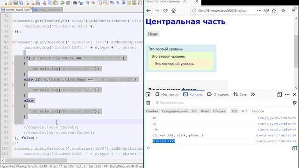Show more DevTools tabs chevron
The width and height of the screenshot is (299, 168).
tap(253, 94)
